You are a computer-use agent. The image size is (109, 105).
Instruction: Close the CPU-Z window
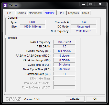click(100, 4)
